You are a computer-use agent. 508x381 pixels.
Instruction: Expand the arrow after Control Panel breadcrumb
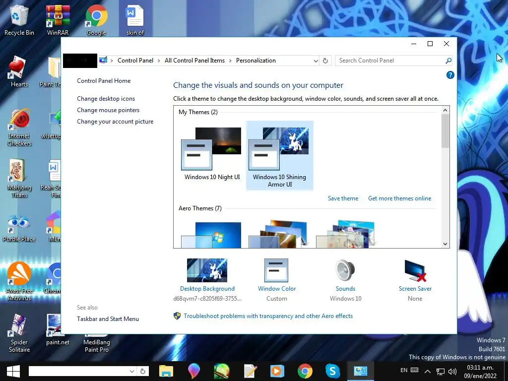click(x=159, y=61)
